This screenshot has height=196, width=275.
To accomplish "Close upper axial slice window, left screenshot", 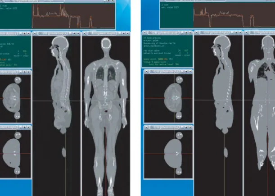I will point(29,72).
